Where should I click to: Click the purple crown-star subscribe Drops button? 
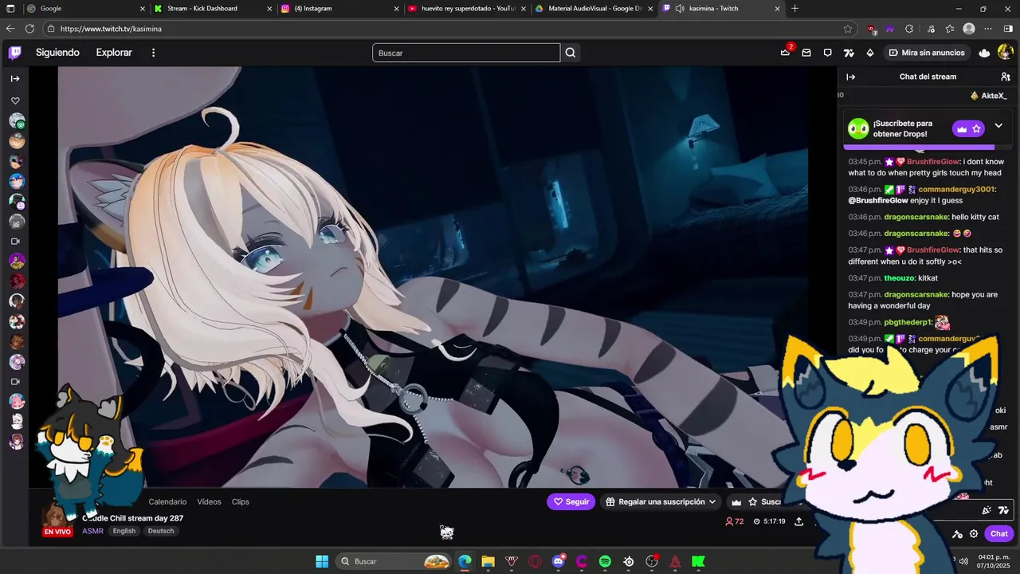click(968, 128)
